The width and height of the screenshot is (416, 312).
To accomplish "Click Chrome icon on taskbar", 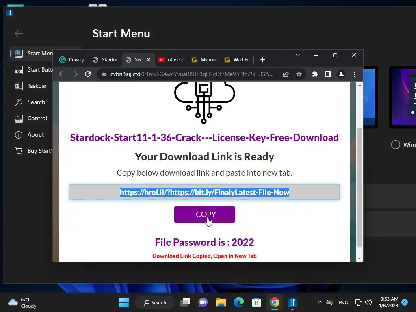I will (x=275, y=302).
